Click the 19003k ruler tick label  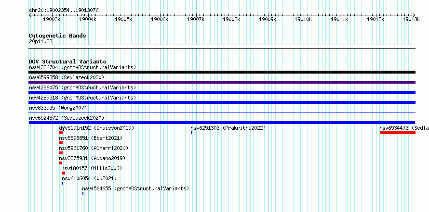(52, 20)
